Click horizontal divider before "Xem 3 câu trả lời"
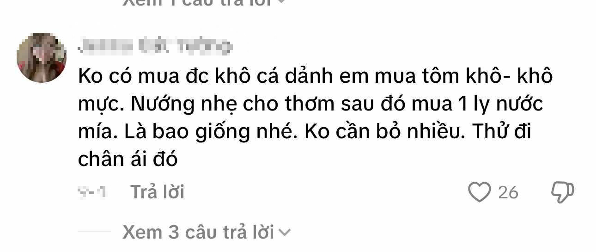 coord(94,232)
